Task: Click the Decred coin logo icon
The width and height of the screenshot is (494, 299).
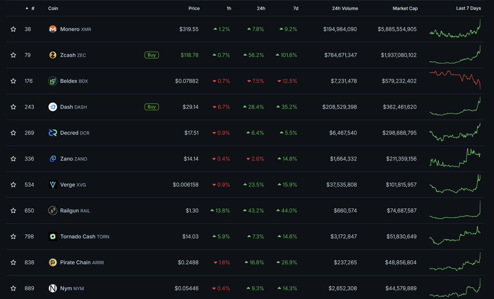Action: 53,133
